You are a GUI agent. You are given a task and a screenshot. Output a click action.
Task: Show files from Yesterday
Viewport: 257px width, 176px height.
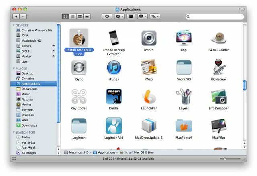[x=34, y=142]
